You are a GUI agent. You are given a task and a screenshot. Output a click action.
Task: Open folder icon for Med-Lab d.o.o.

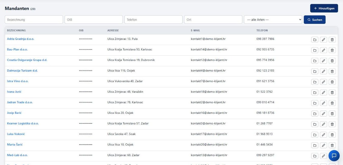315,156
